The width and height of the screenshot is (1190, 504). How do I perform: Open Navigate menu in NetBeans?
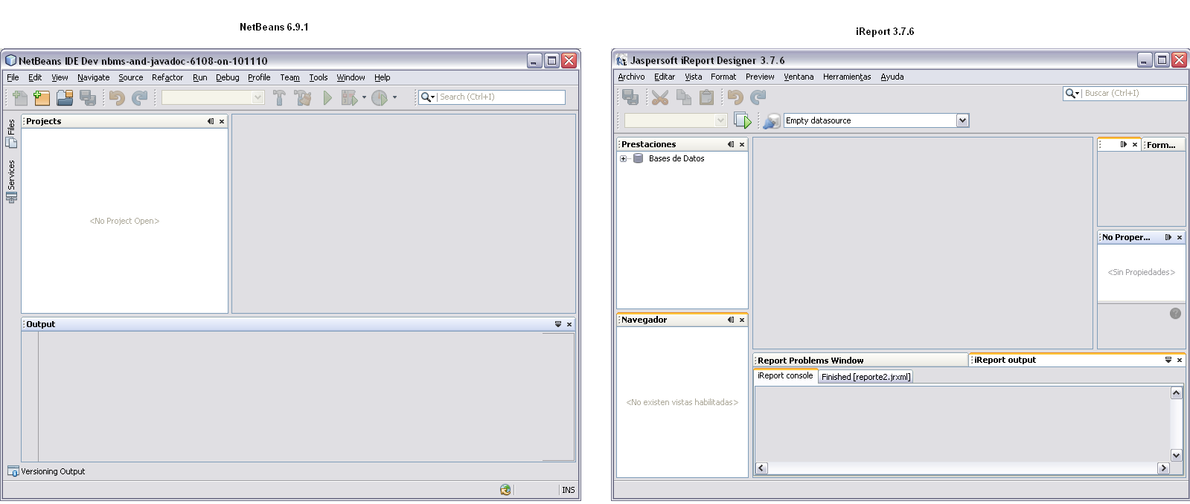click(94, 77)
